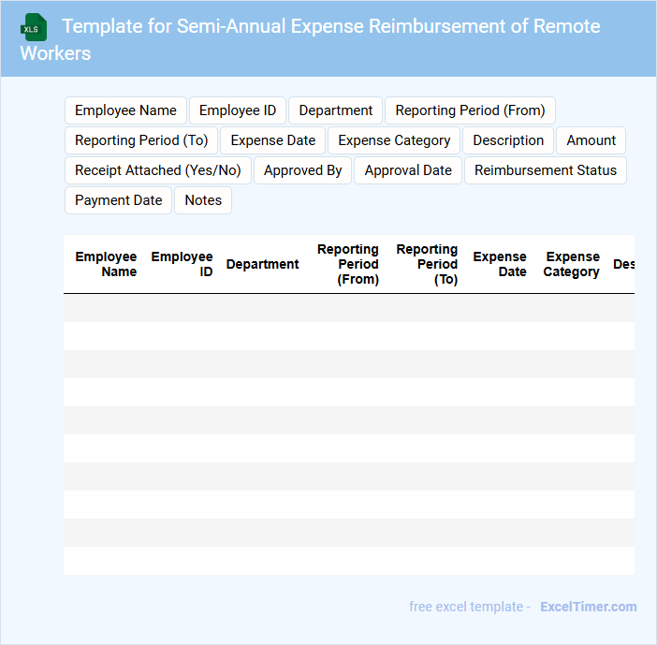Click the Department tag
The image size is (657, 645).
(335, 110)
